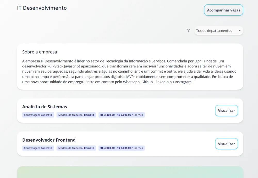The width and height of the screenshot is (258, 178).
Task: Click Contratação: Contrato tag on Analista de Sistemas
Action: point(38,115)
